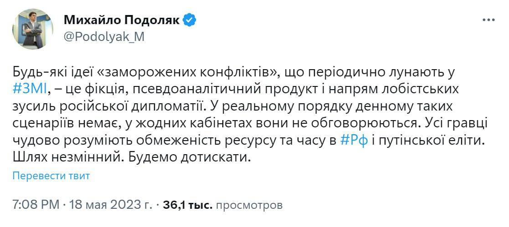
Task: Select the date 18 мая 2023 г.
Action: point(109,205)
